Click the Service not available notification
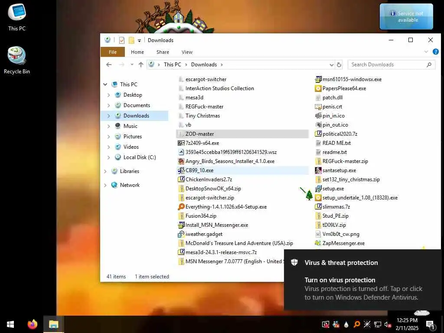 tap(406, 16)
